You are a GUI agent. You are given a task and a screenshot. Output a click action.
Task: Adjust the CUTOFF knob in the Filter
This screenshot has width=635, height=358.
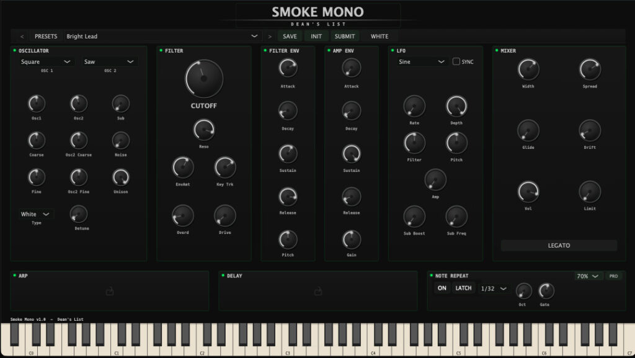(203, 78)
